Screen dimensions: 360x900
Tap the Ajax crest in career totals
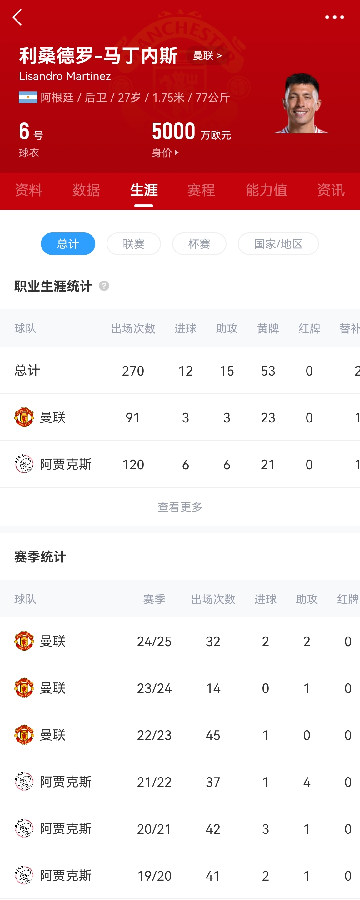pyautogui.click(x=24, y=464)
